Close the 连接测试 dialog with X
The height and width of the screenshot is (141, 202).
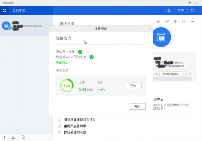click(x=149, y=29)
